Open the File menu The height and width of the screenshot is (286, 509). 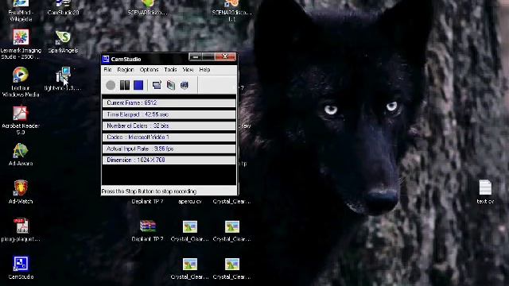(x=108, y=69)
